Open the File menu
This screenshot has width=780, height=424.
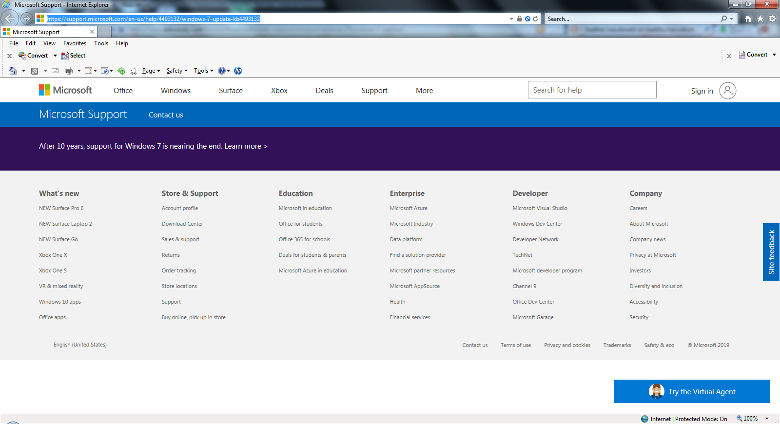pyautogui.click(x=14, y=43)
